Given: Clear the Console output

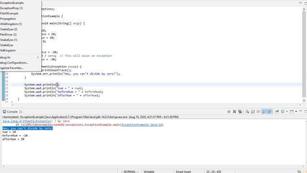Looking at the screenshot, I should pos(248,111).
